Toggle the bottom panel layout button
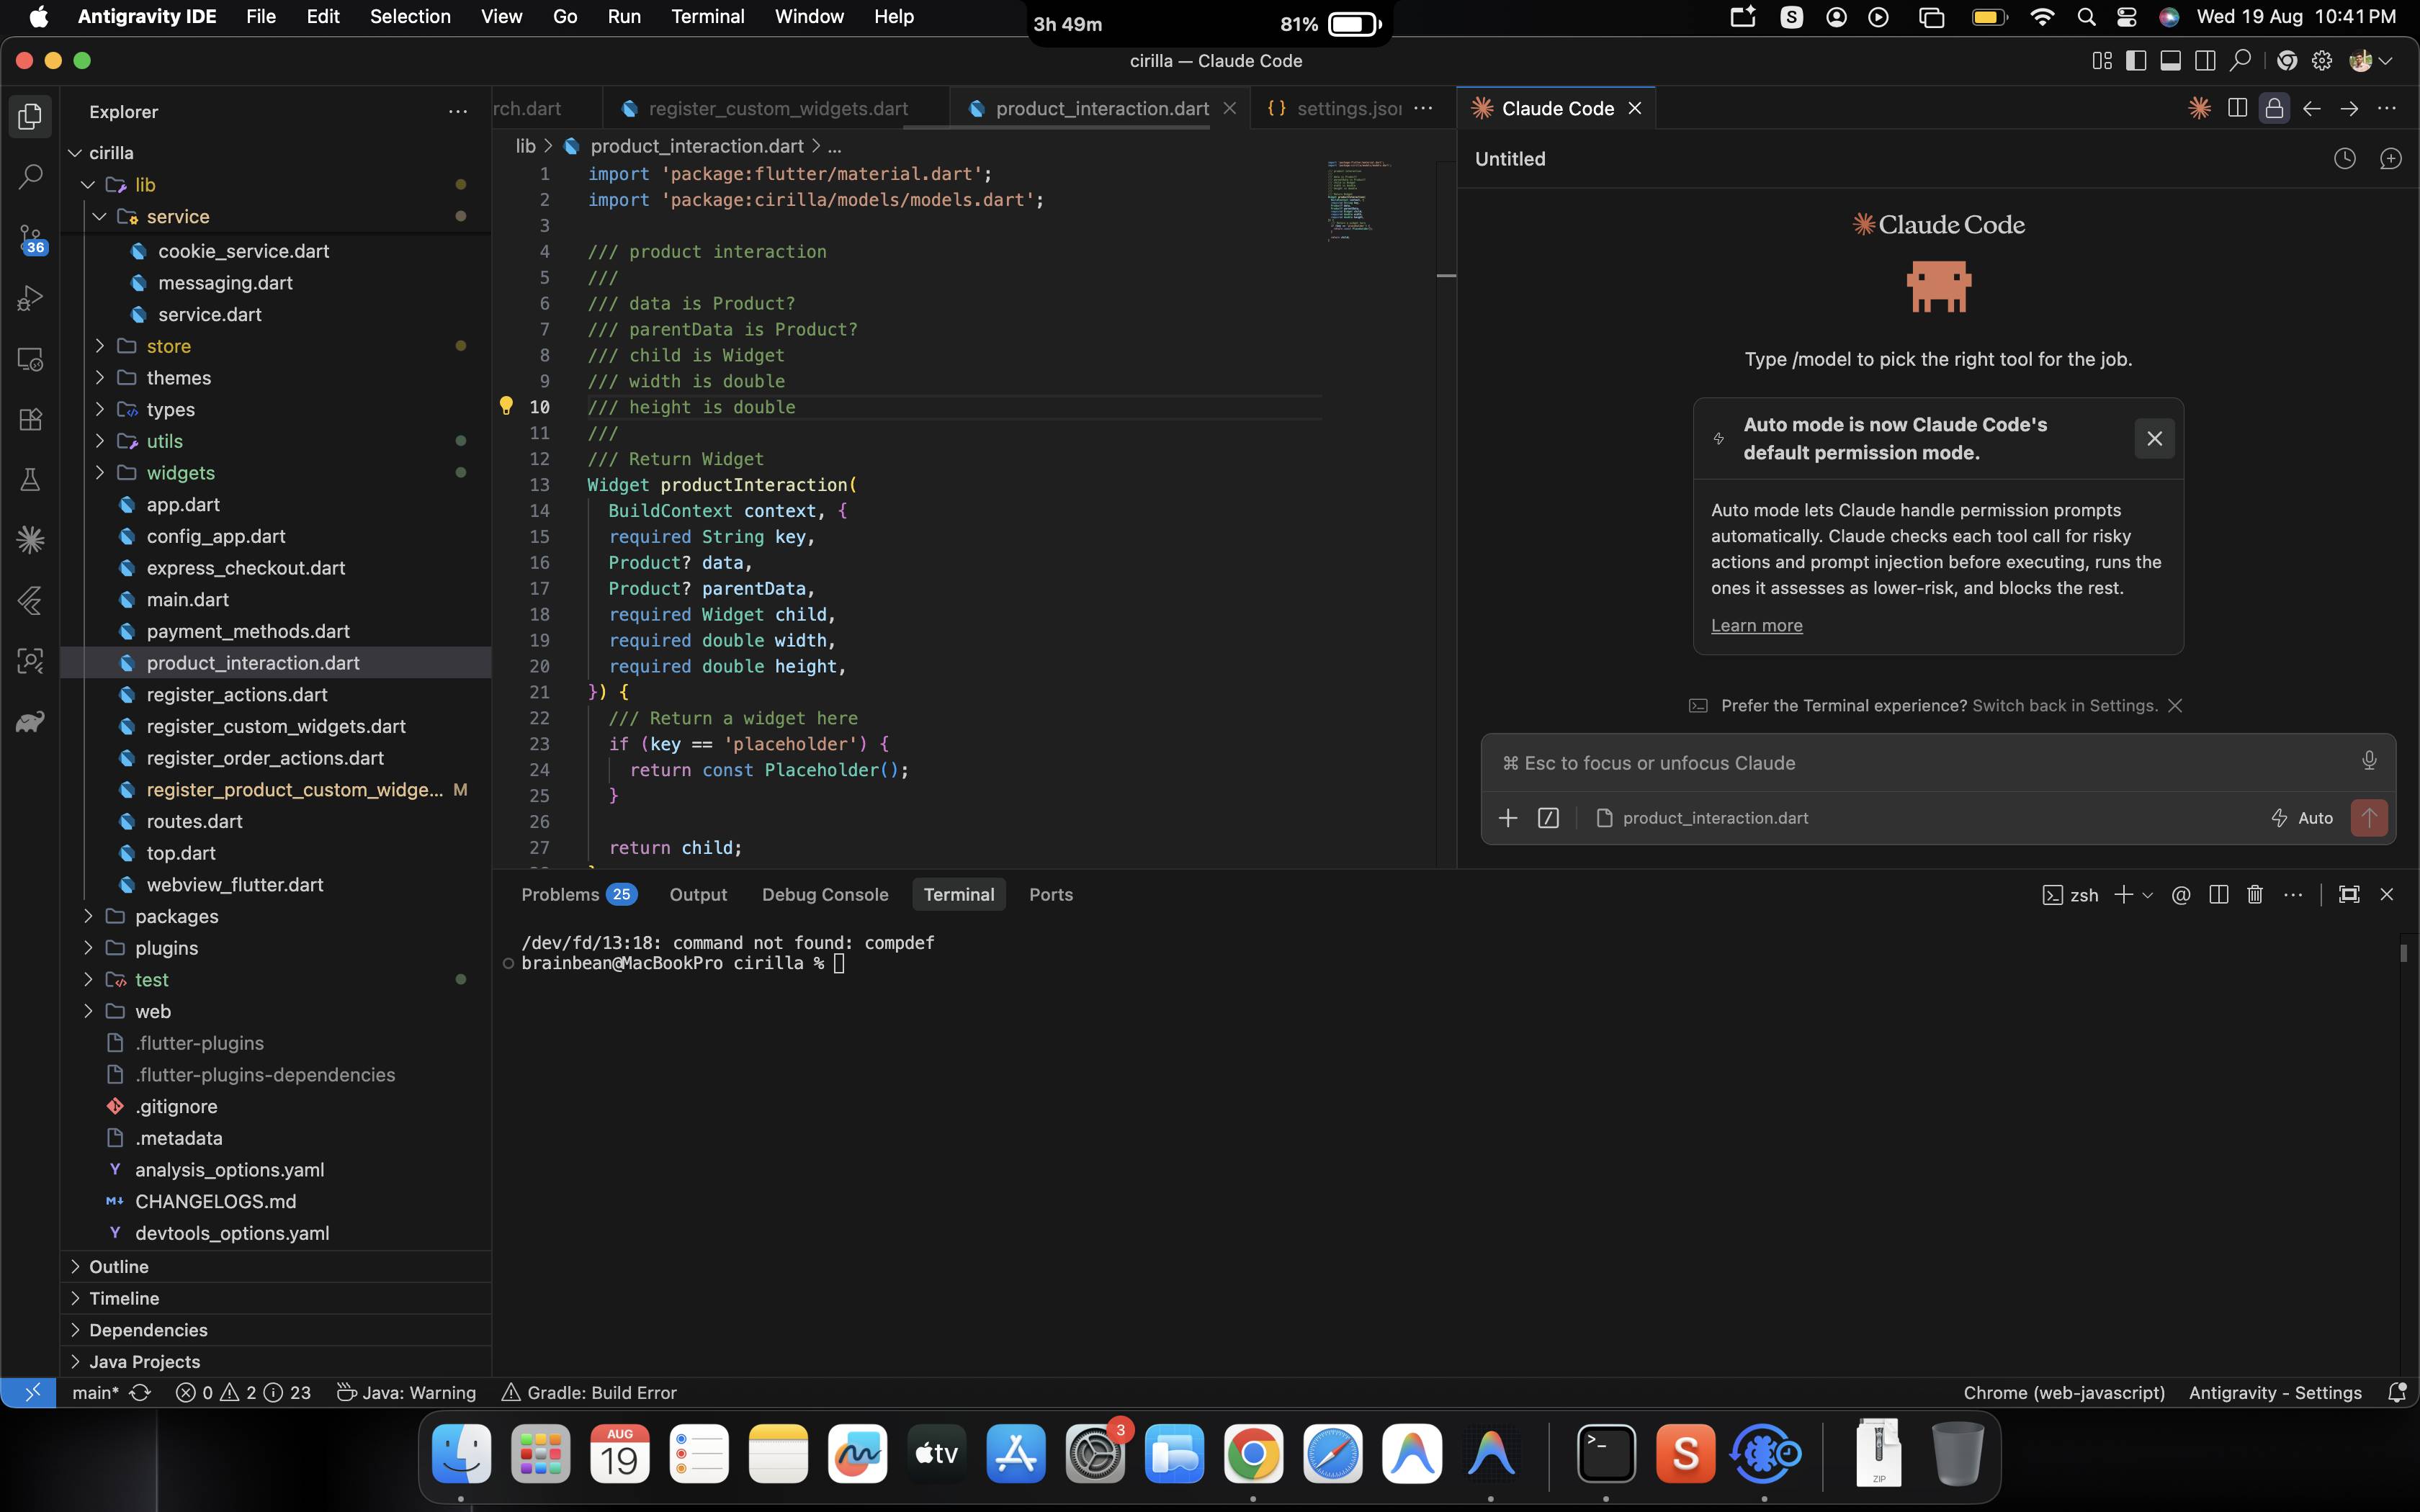This screenshot has height=1512, width=2420. click(x=2170, y=61)
